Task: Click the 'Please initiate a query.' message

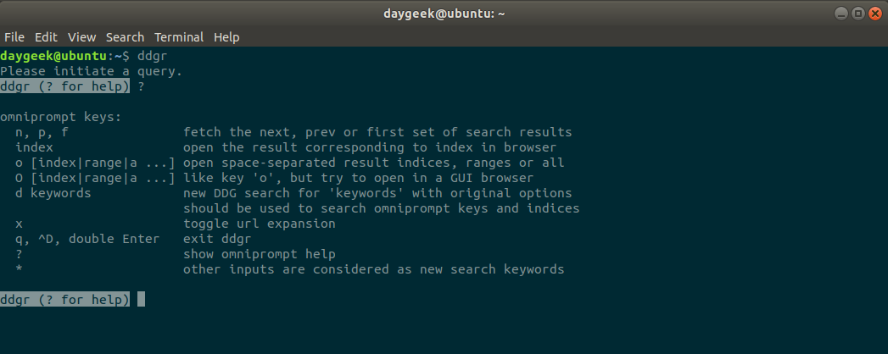Action: click(92, 71)
